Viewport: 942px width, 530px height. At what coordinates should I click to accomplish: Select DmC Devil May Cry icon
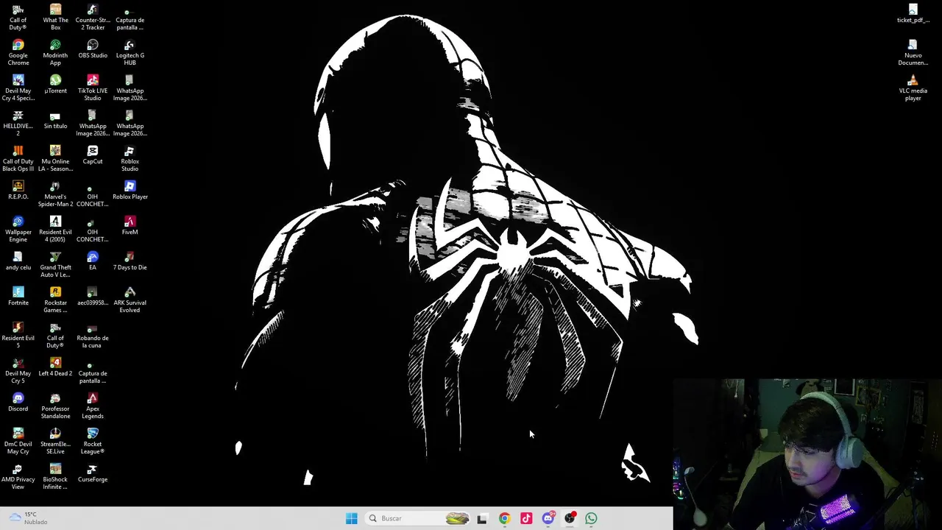(18, 442)
